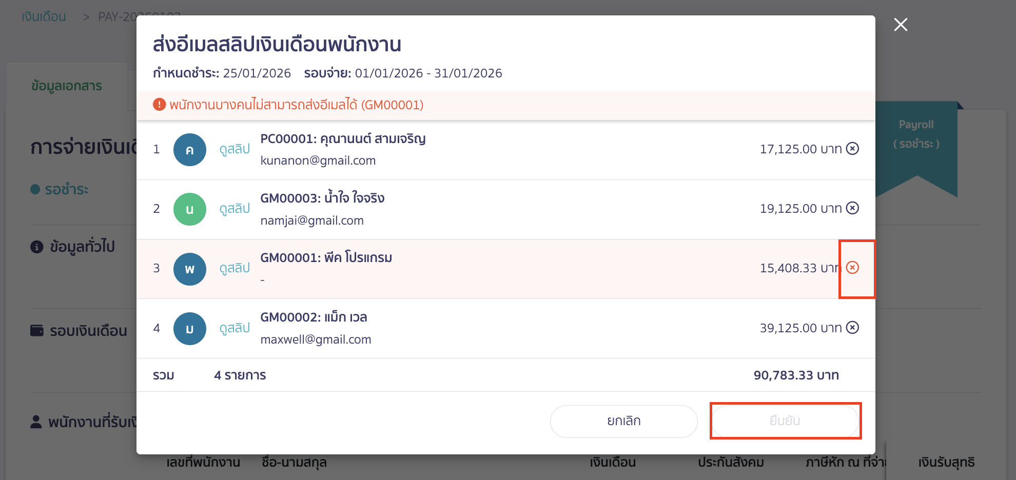Remove GM00003 น้ำใจ using its x icon

[x=852, y=208]
